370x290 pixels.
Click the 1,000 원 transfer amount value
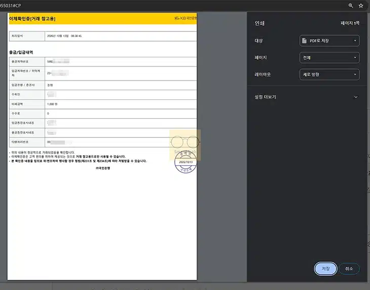pos(52,104)
